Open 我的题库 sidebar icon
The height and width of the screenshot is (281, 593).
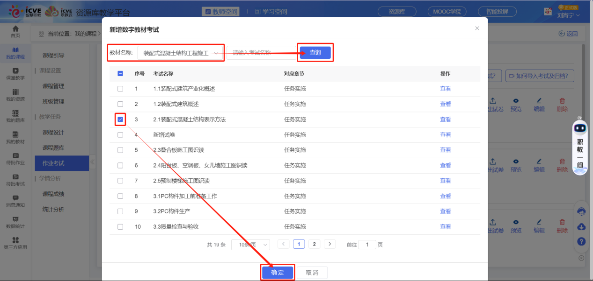point(15,116)
